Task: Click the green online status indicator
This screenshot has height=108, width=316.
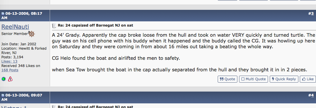Action: 4,79
